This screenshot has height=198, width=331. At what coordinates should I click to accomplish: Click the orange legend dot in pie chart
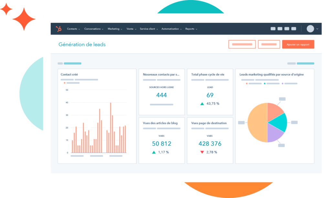coord(247,84)
